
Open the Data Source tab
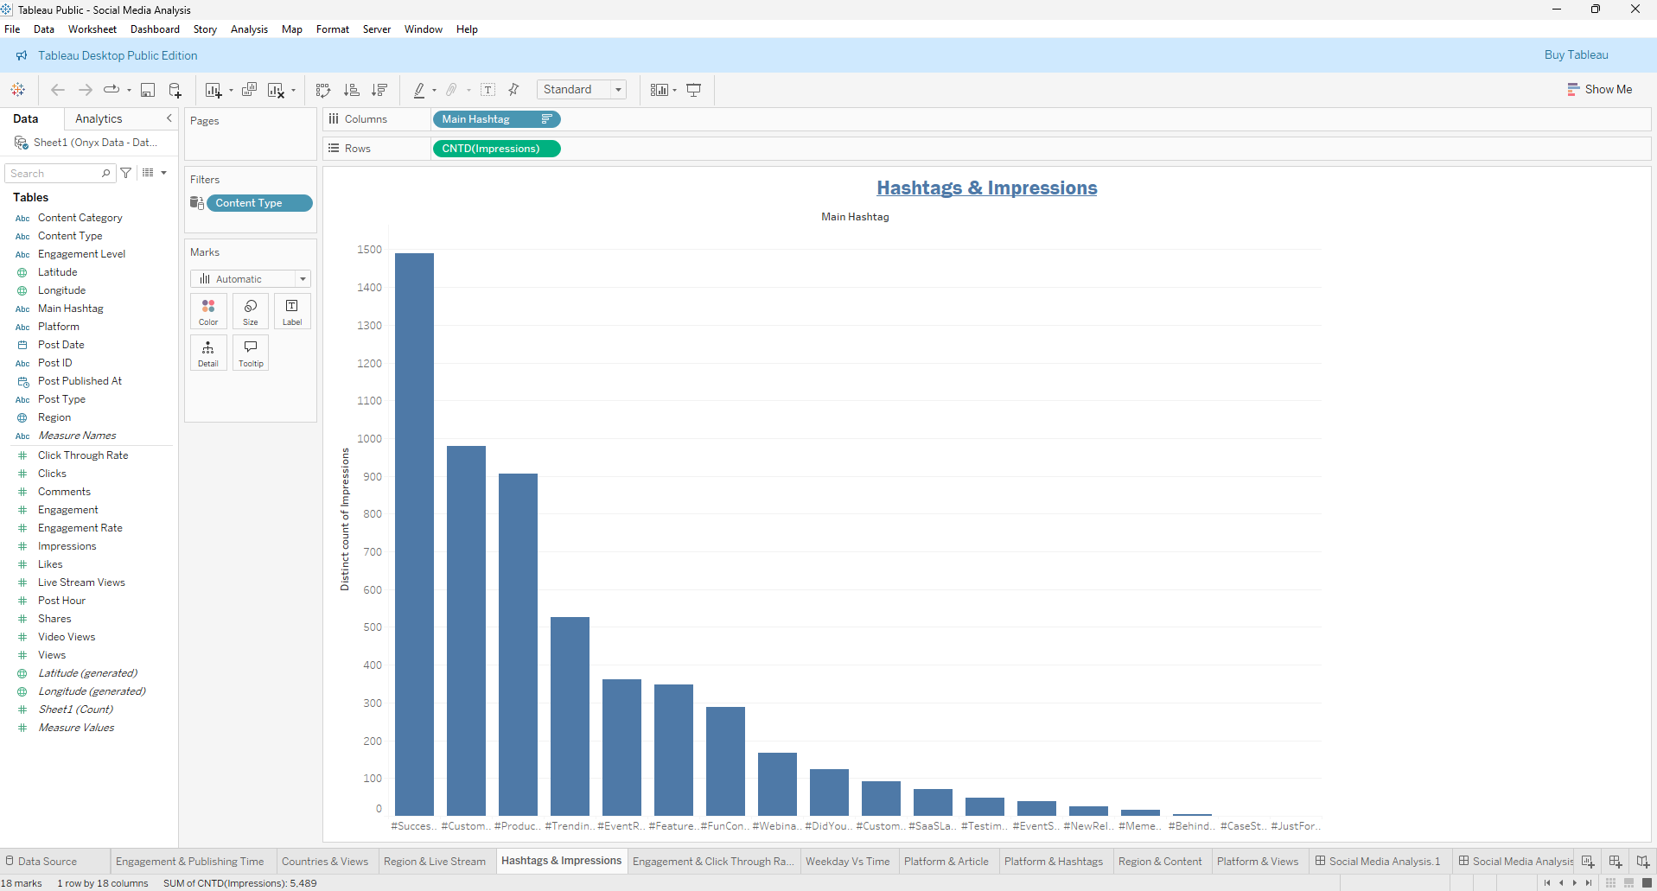(x=41, y=862)
